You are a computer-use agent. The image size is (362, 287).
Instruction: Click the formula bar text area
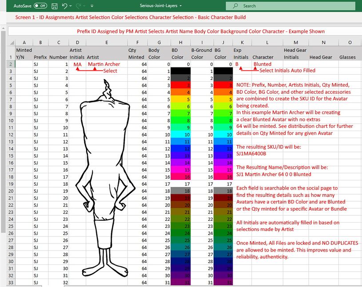(185, 32)
